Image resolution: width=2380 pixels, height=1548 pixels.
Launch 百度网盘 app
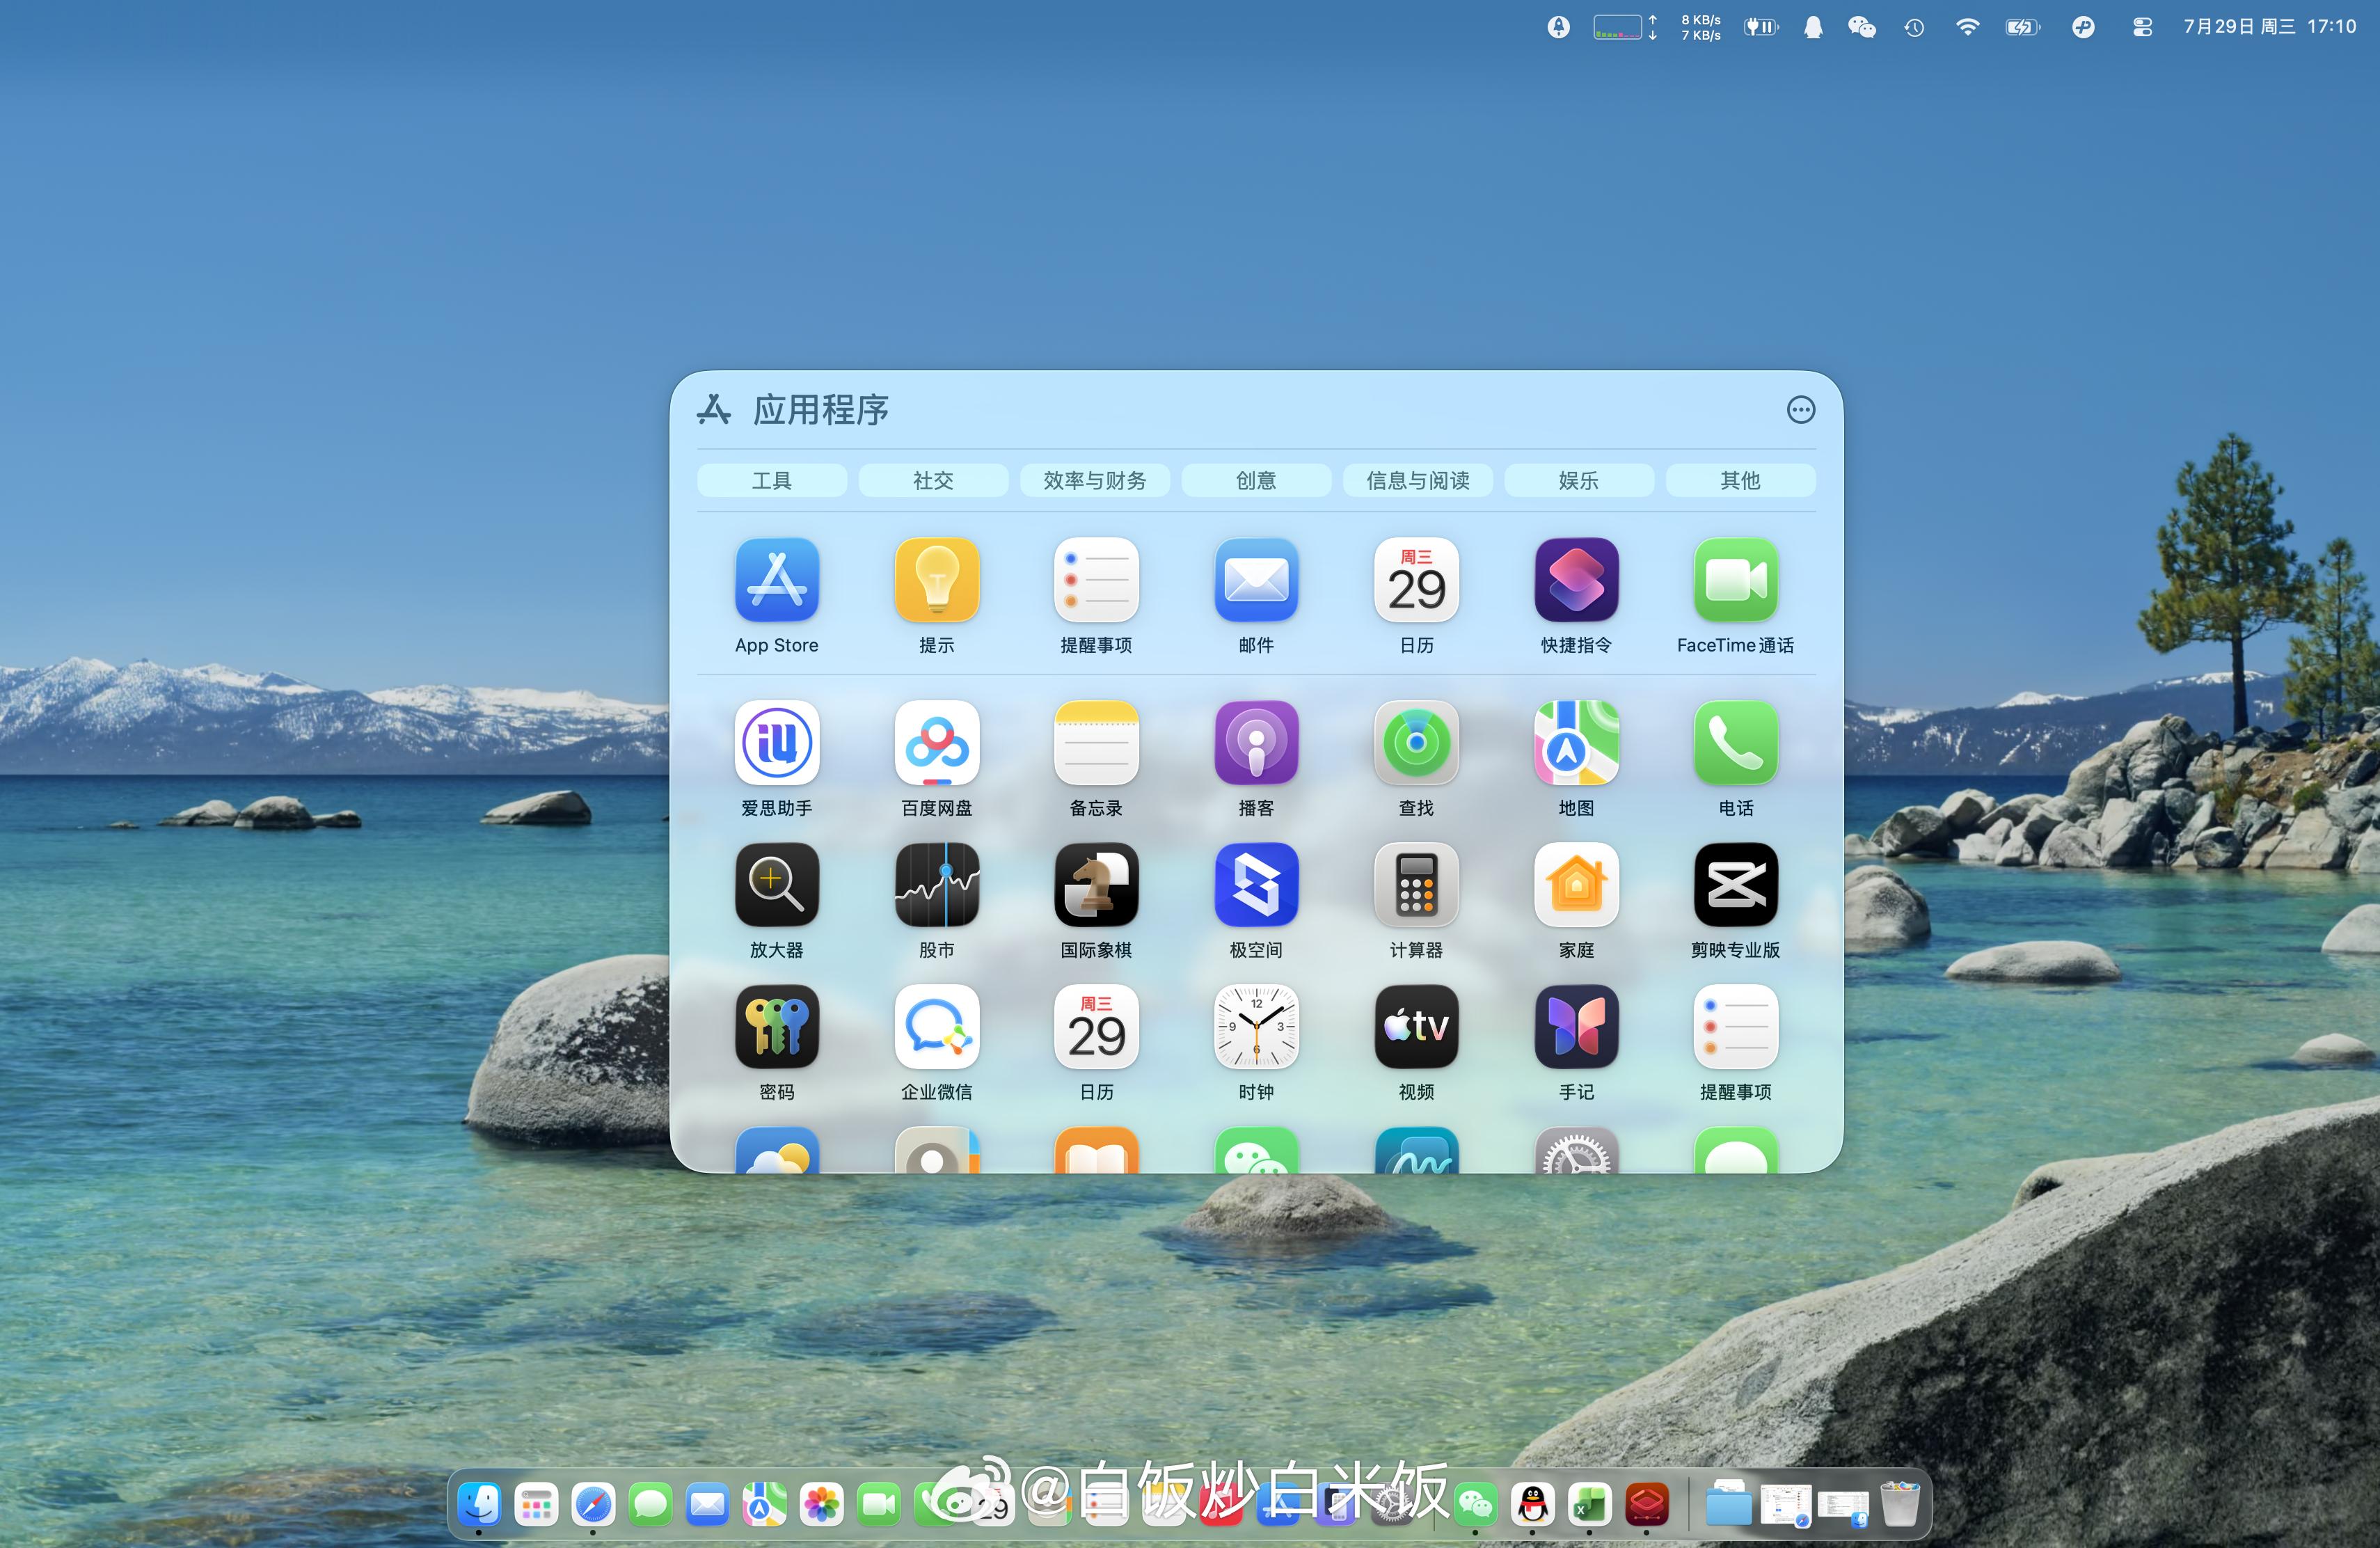936,743
